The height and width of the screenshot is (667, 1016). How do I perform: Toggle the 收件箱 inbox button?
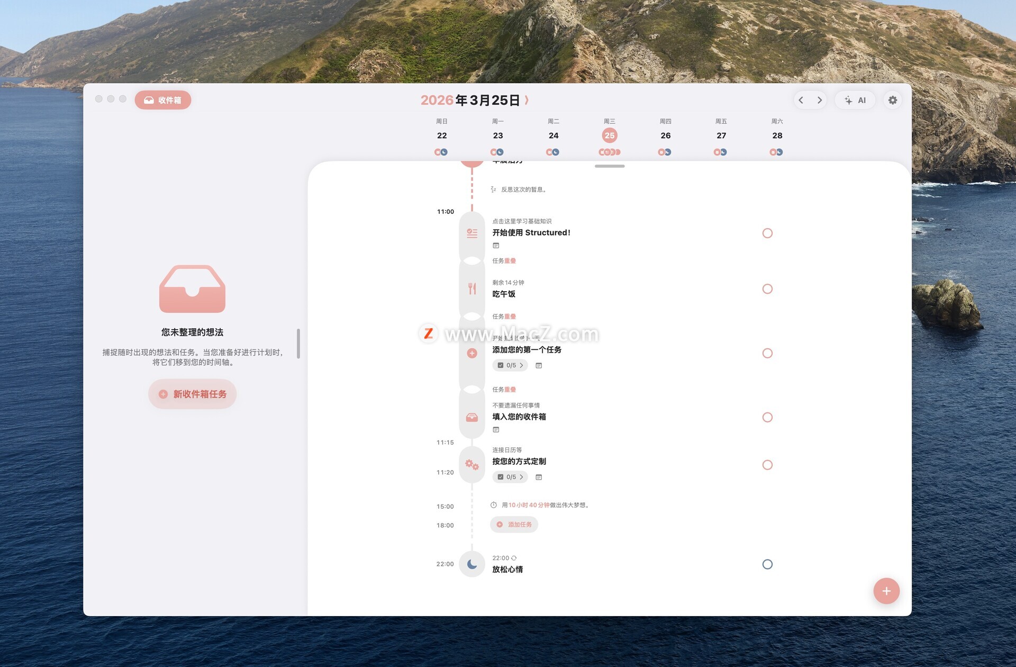pyautogui.click(x=163, y=100)
